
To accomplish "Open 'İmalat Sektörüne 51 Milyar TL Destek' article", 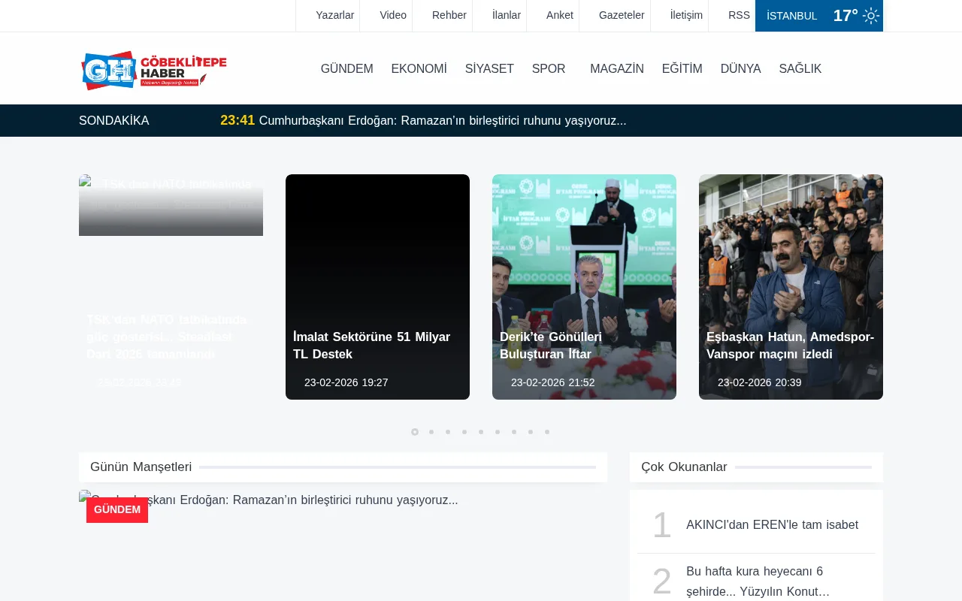I will point(372,346).
